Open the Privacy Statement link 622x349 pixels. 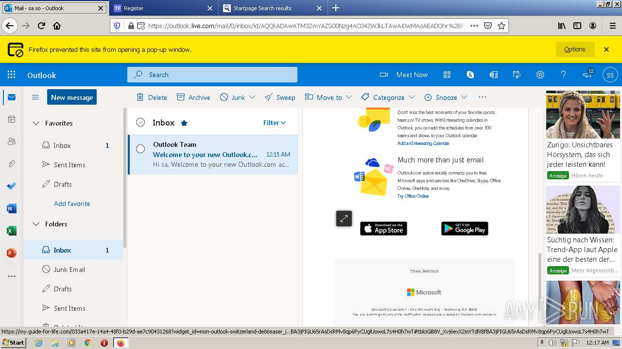(x=424, y=271)
